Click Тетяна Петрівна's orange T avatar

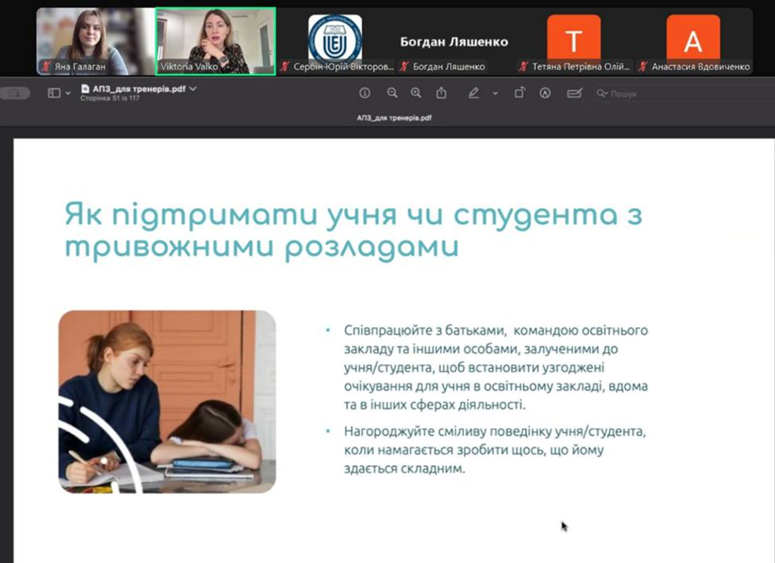coord(574,40)
